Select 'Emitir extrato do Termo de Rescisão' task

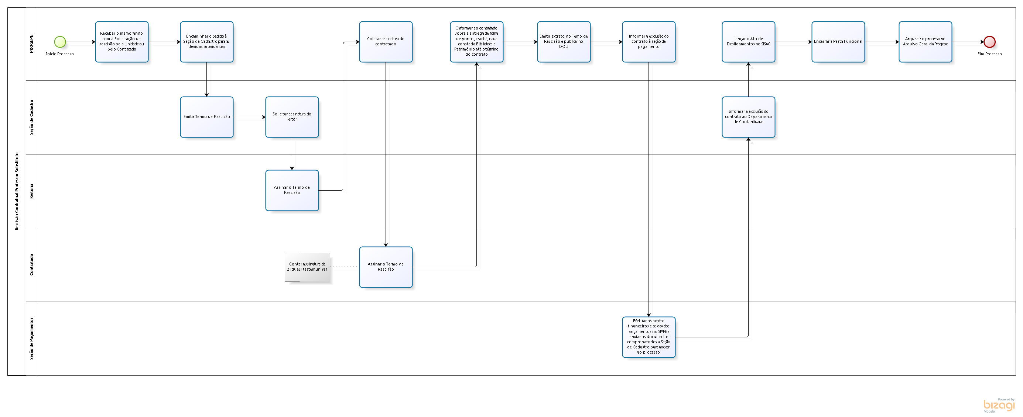coord(564,42)
